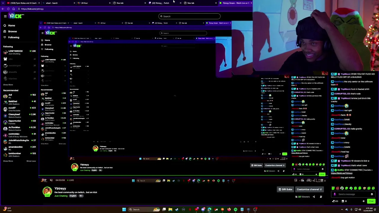Open the browser tab list dropdown arrow
Image resolution: width=379 pixels, height=213 pixels.
coord(3,3)
